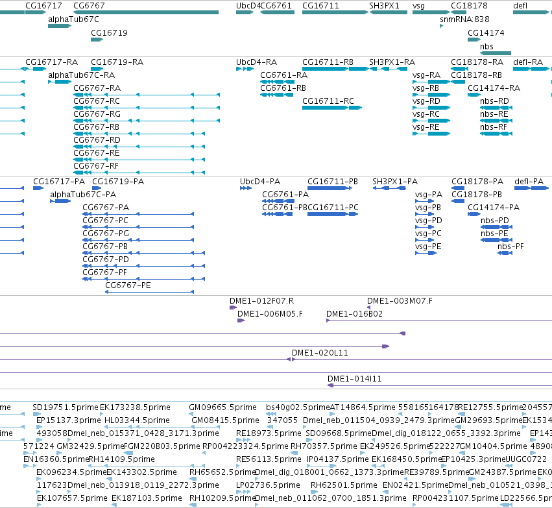Click transcript SH3PX1-RA label
The width and height of the screenshot is (552, 508).
coord(392,62)
